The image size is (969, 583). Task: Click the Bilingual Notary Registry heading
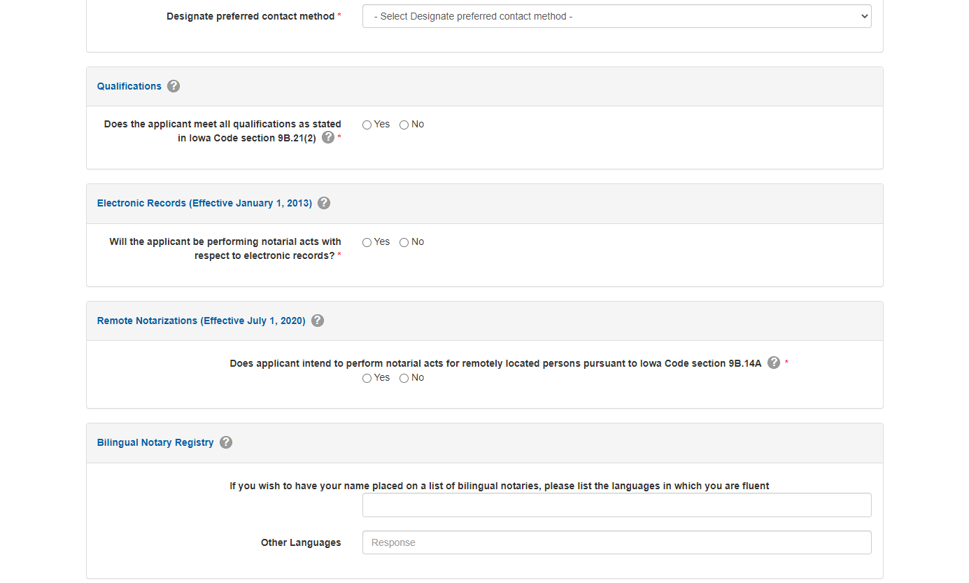(155, 442)
